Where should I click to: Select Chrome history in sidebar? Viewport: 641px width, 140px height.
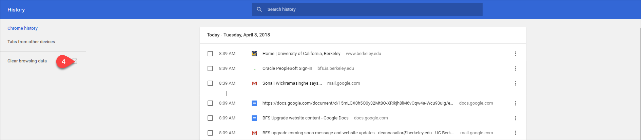(22, 28)
